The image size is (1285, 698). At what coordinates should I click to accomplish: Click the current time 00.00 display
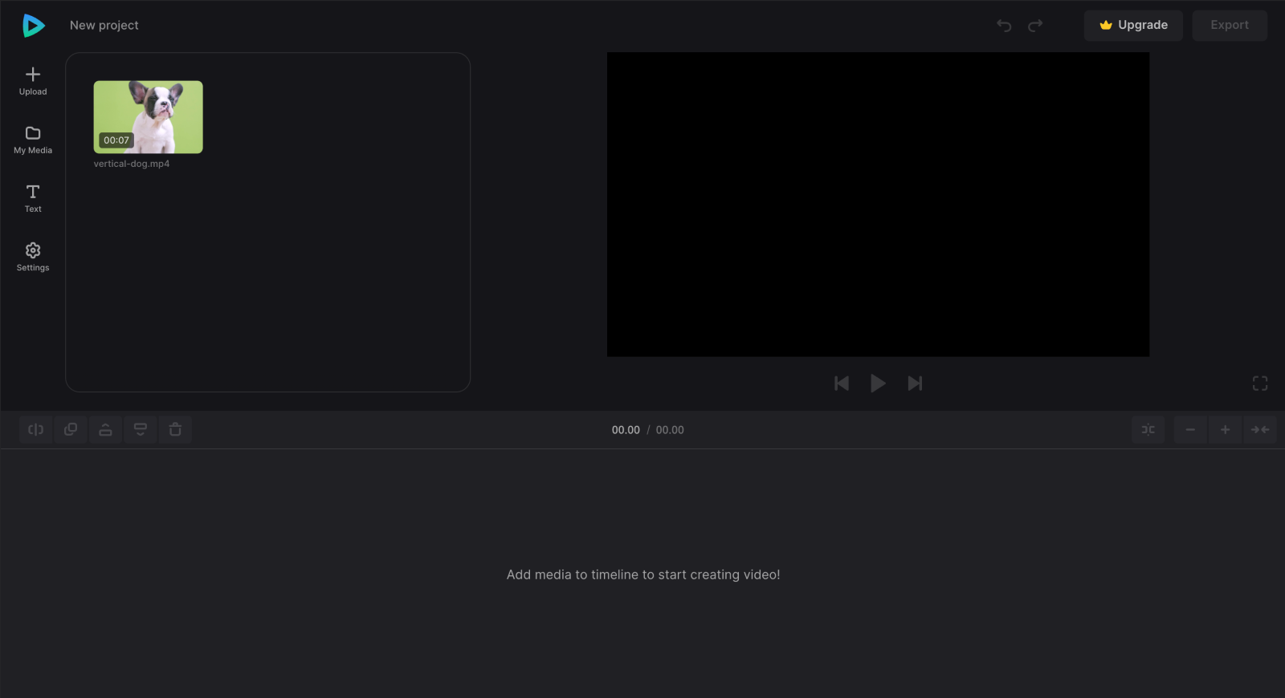(626, 430)
